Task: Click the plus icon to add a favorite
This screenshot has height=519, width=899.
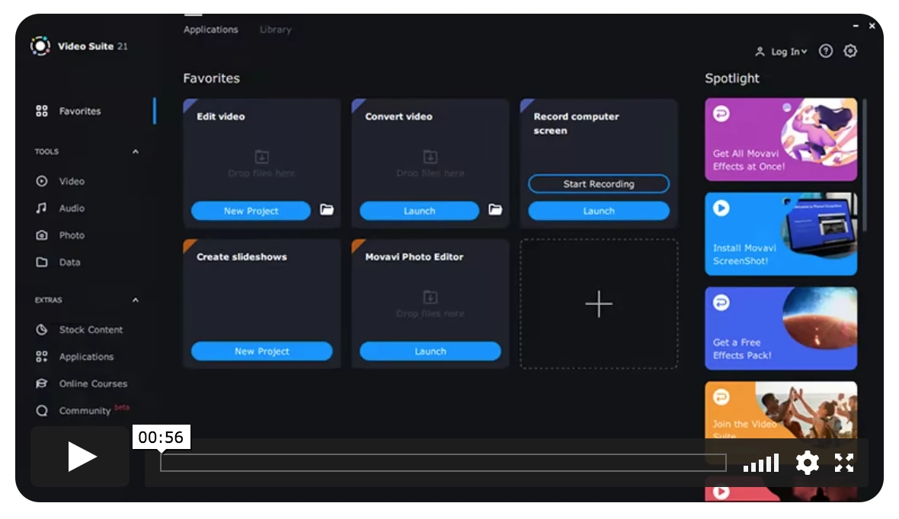Action: tap(599, 304)
